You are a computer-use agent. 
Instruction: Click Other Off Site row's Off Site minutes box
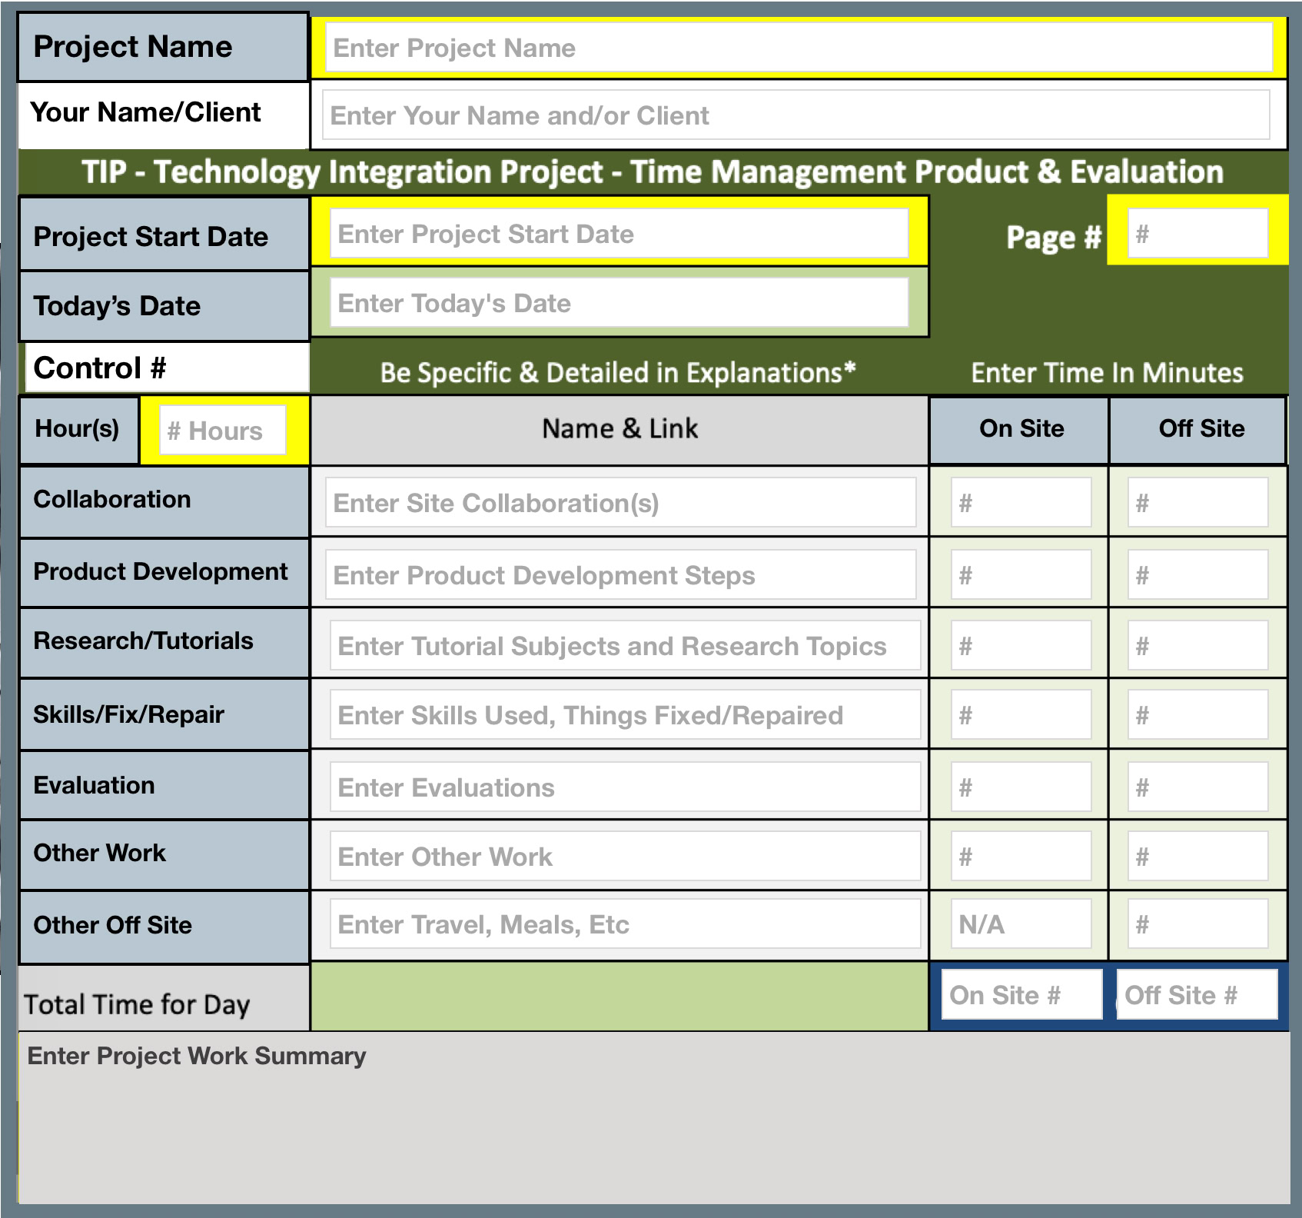coord(1198,923)
